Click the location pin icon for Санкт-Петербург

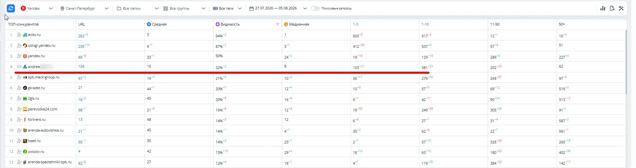tap(62, 8)
